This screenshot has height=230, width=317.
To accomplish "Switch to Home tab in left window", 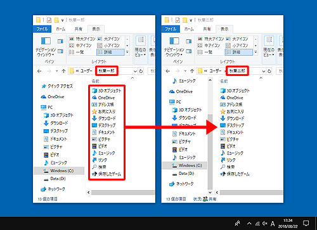I will click(61, 29).
